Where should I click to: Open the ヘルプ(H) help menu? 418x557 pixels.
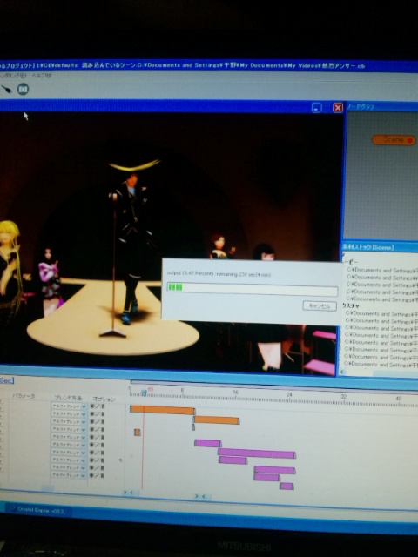click(x=42, y=76)
